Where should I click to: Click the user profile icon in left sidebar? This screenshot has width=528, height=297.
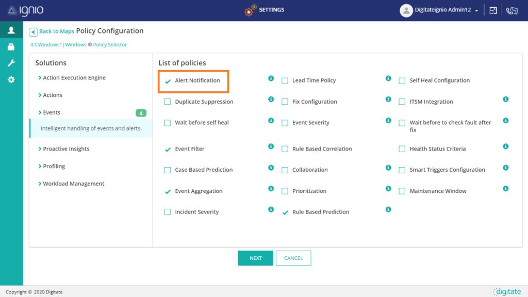coord(11,30)
